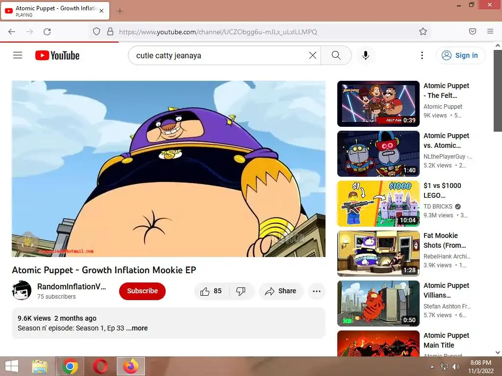
Task: Switch to Chrome in taskbar
Action: pyautogui.click(x=70, y=366)
